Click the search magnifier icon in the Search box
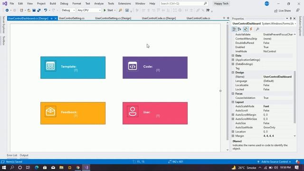The height and width of the screenshot is (171, 304). coord(205,3)
